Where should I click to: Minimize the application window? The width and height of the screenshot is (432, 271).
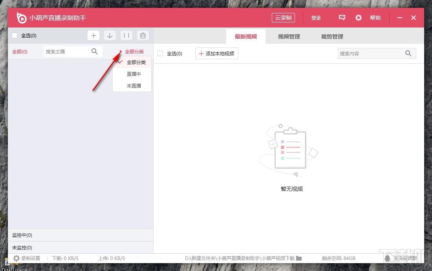point(400,18)
